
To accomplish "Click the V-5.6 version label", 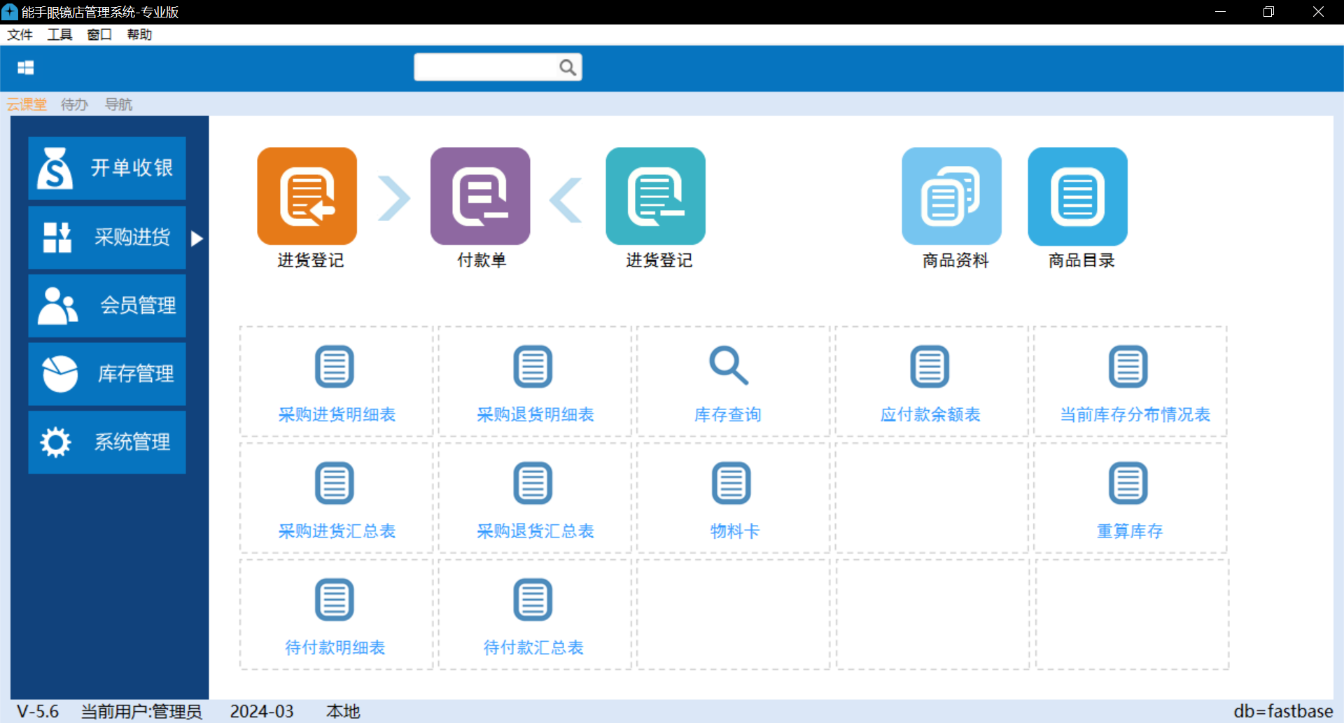I will (38, 711).
